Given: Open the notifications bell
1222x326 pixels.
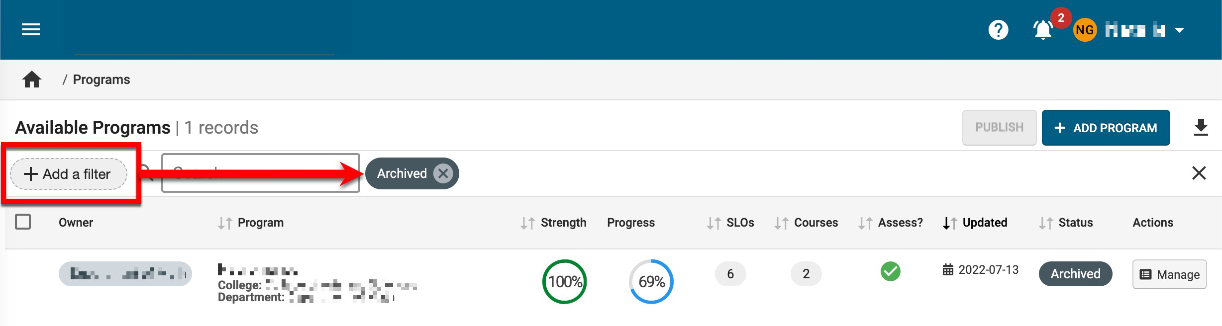Looking at the screenshot, I should pos(1043,30).
